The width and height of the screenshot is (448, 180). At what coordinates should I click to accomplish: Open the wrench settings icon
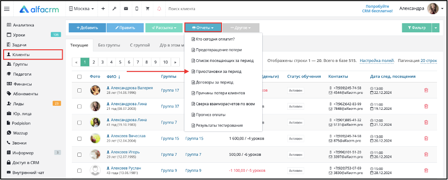click(x=114, y=9)
